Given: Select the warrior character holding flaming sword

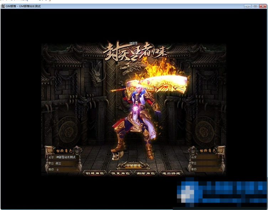Looking at the screenshot, I should 135,117.
